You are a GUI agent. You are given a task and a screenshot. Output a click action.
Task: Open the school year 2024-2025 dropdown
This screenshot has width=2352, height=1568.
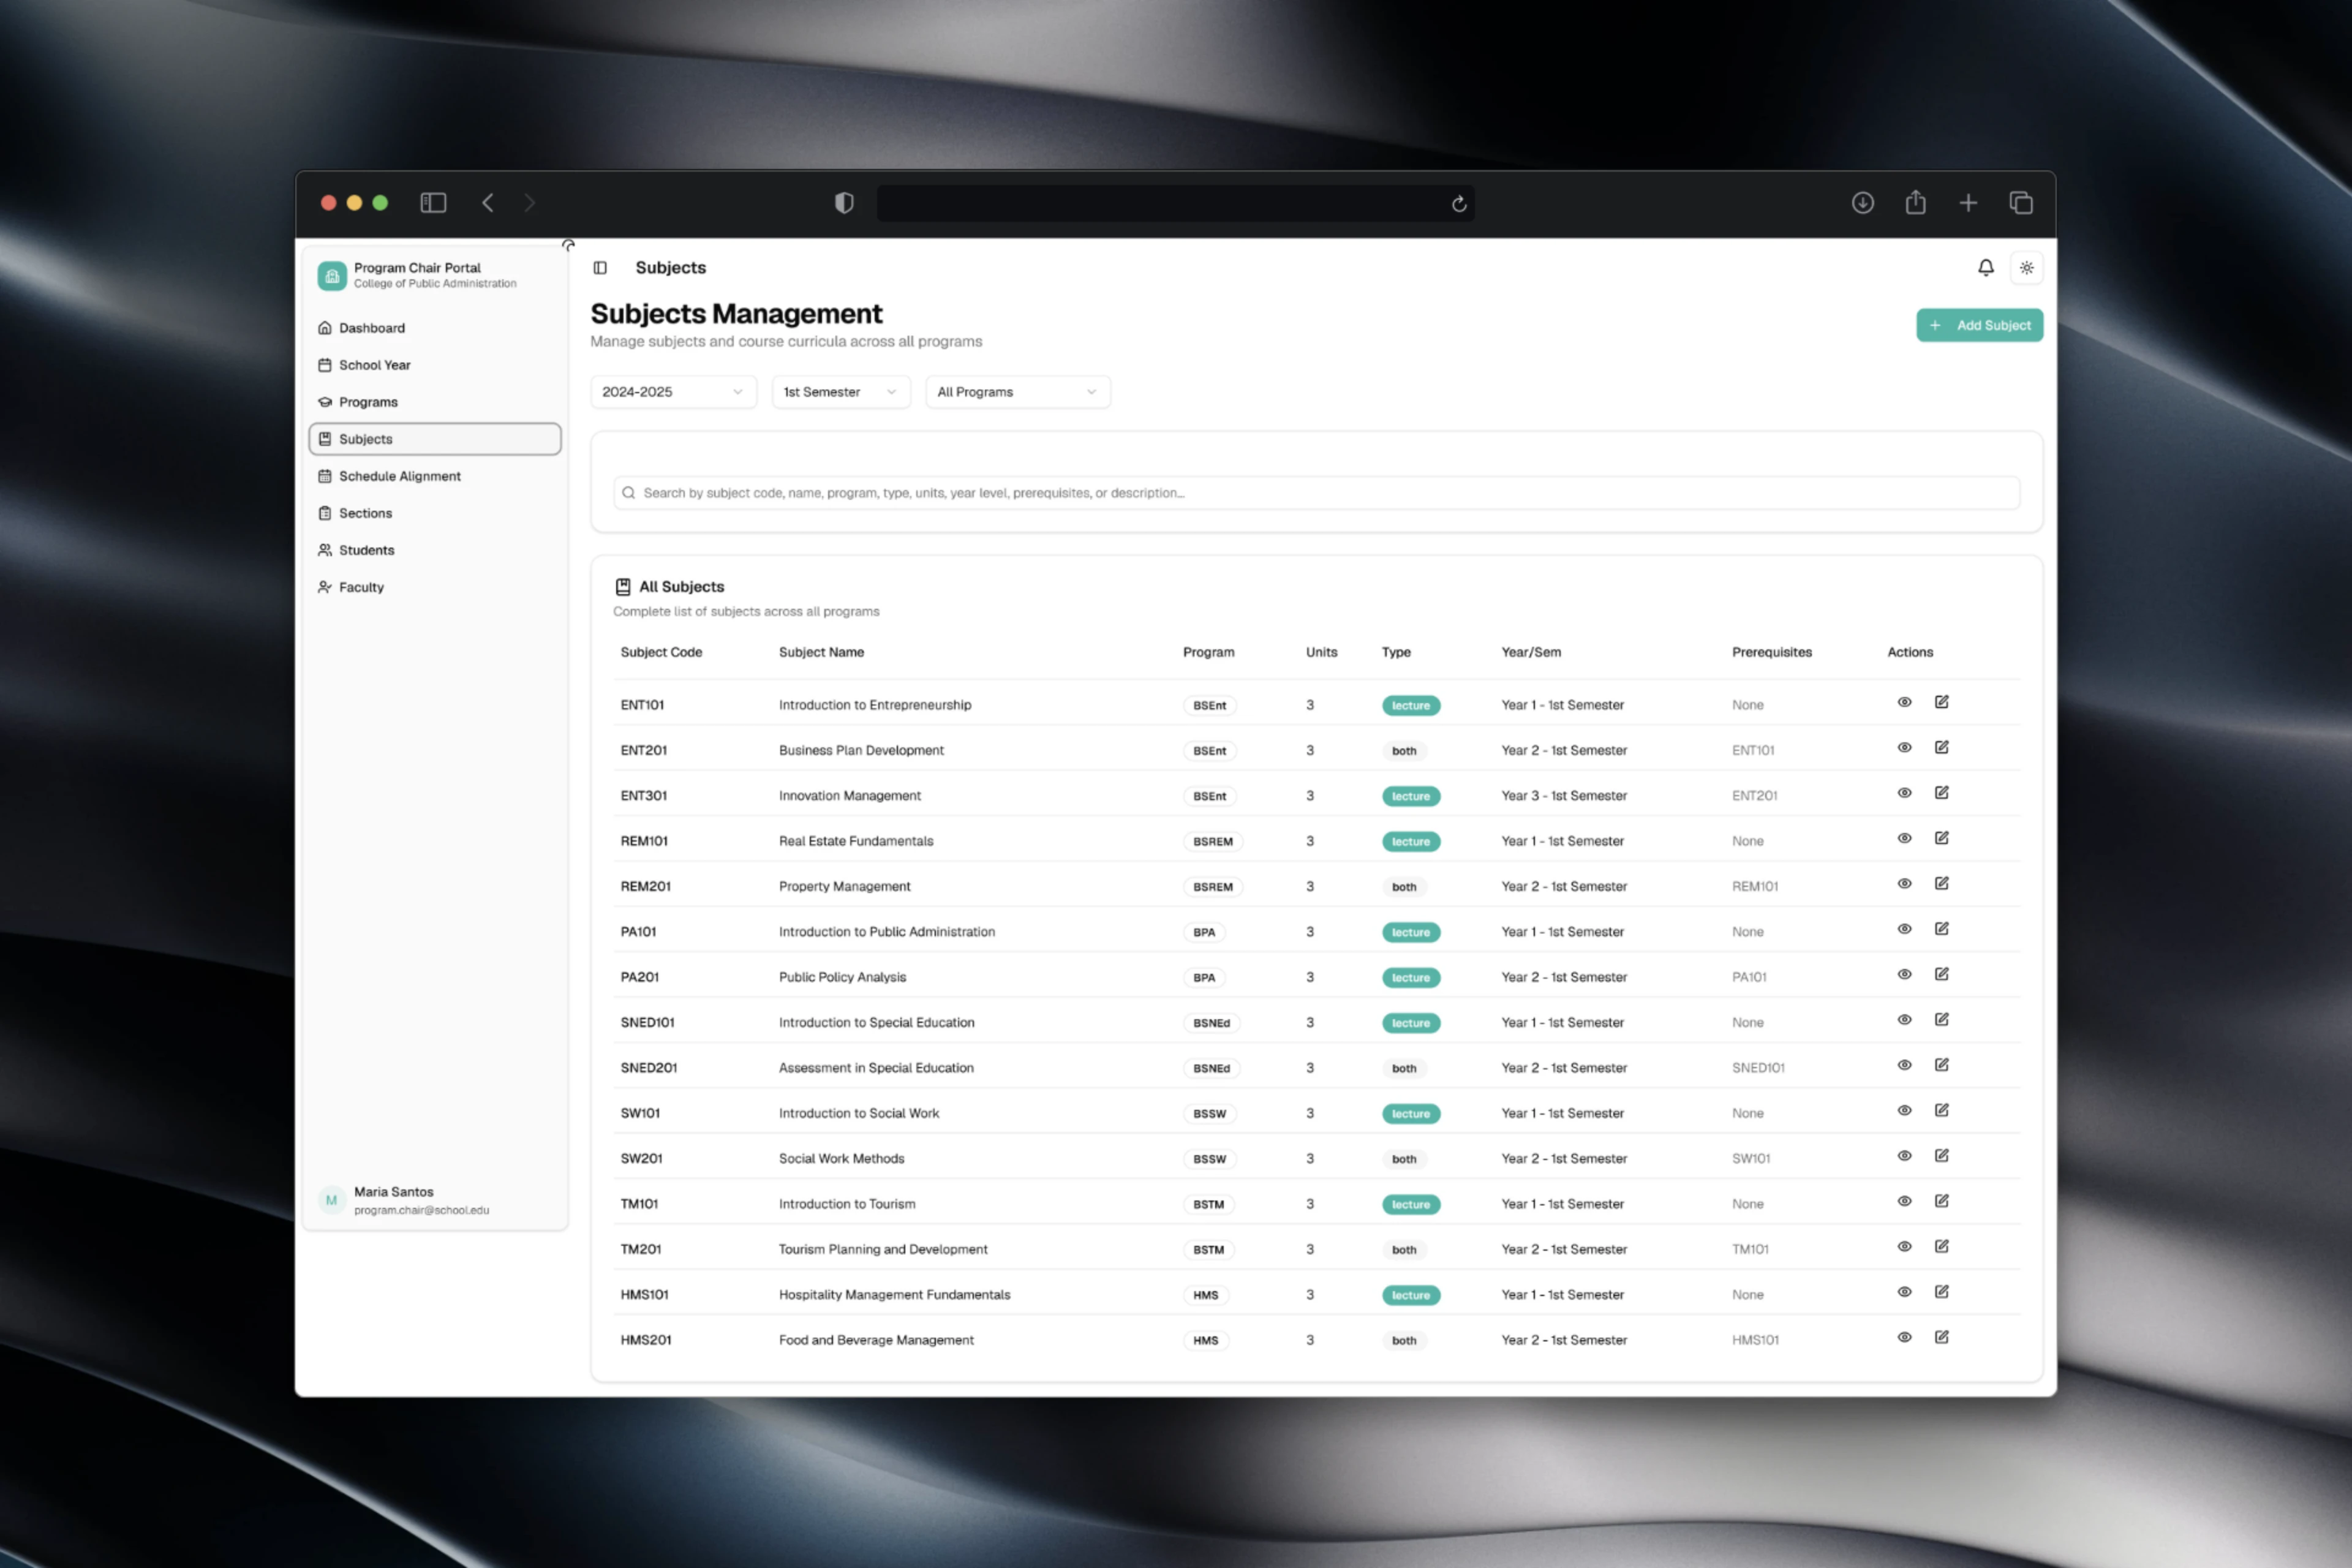click(673, 392)
